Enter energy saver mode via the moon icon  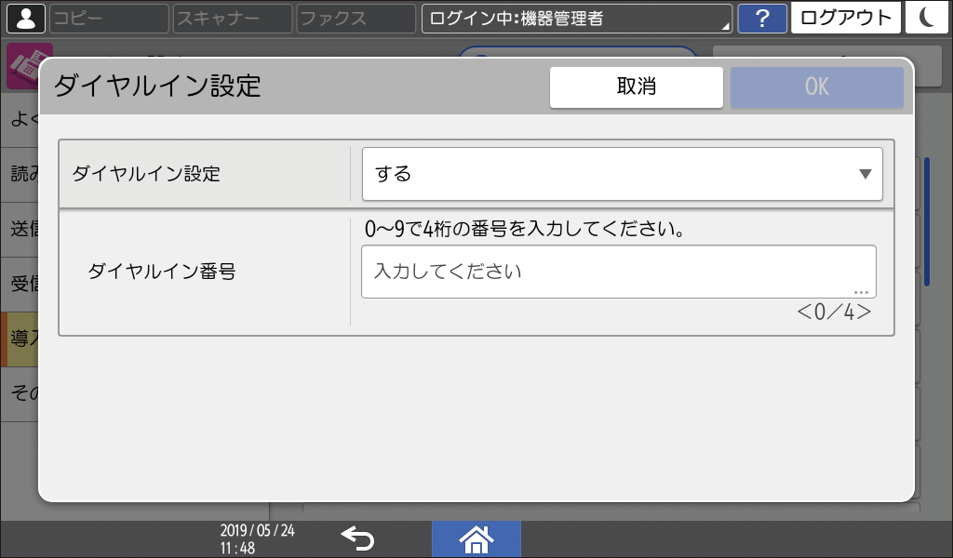(x=927, y=18)
